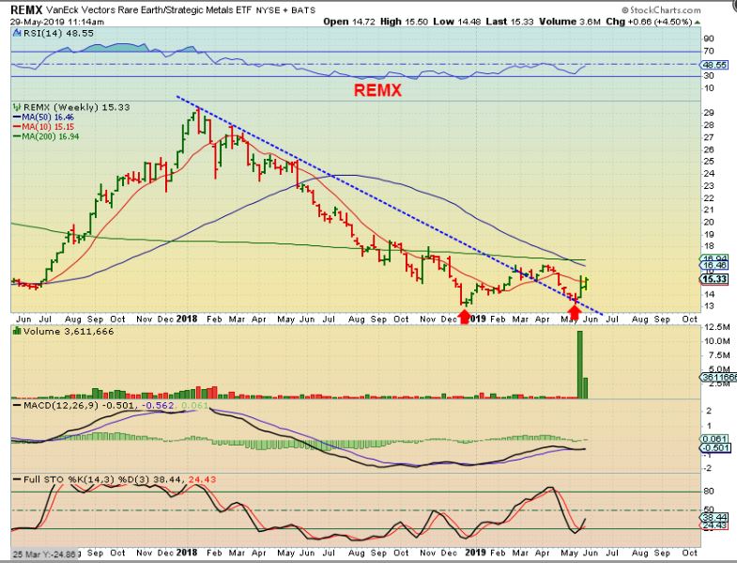Click the NYSE + BATS exchange label

tap(285, 10)
